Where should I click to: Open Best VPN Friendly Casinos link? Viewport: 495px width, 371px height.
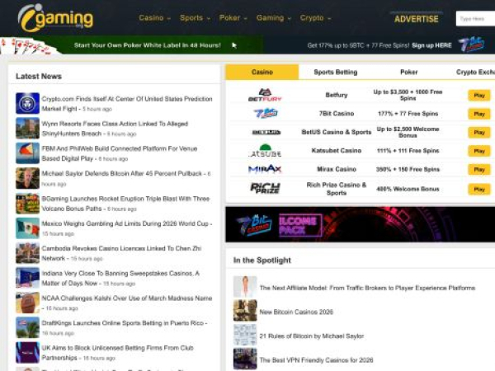(x=316, y=360)
